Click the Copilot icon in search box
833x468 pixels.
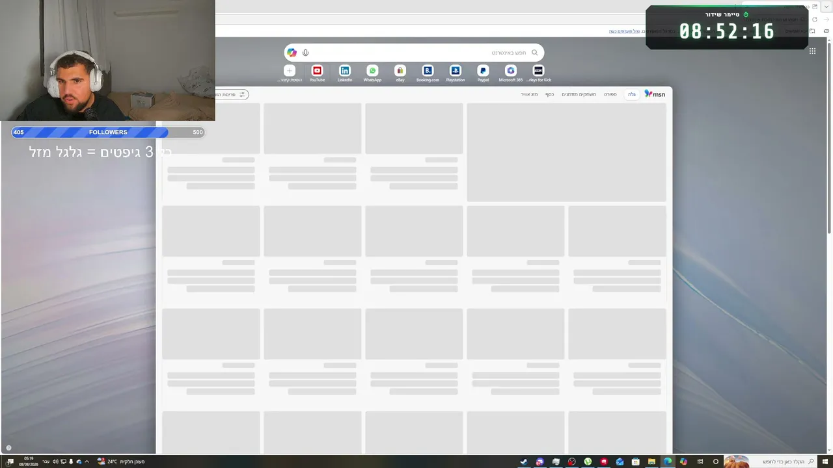292,53
